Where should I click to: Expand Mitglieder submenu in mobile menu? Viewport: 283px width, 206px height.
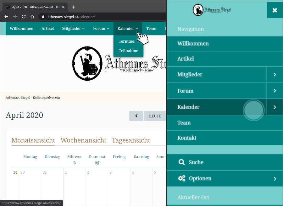275,75
